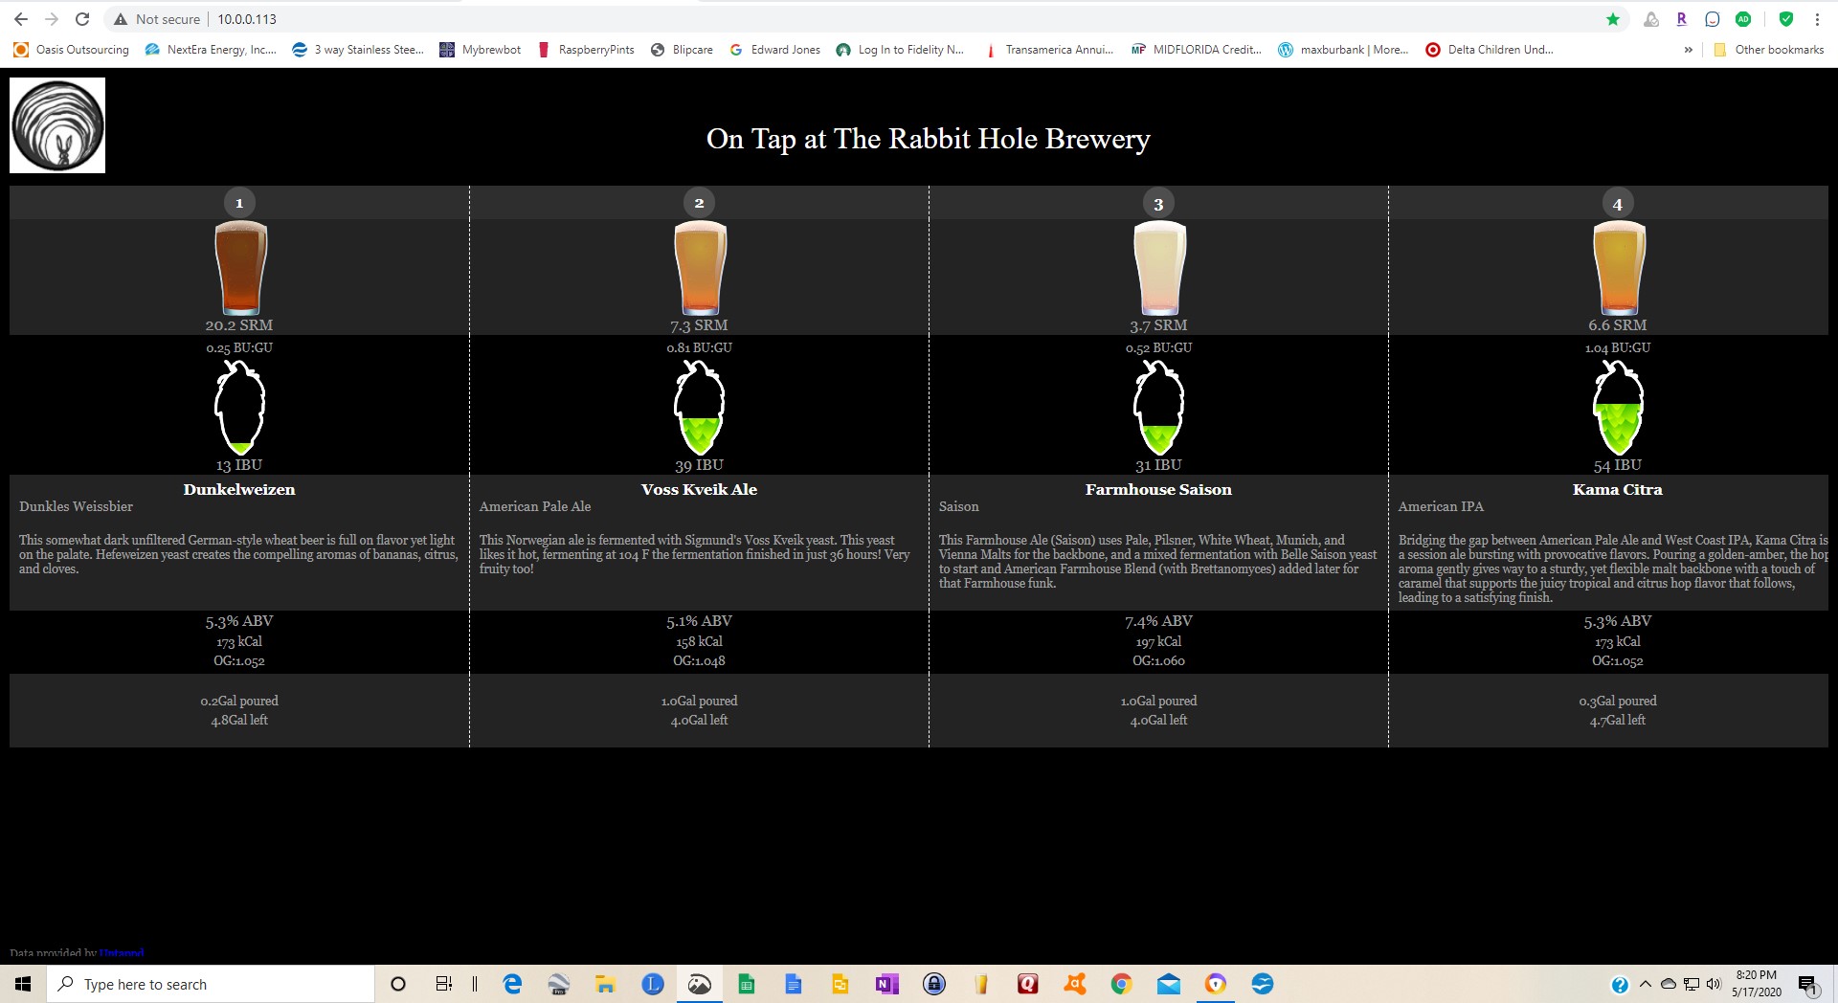Click the hop icon above 39 IBU
Screen dimensions: 1838x1003
coord(699,408)
